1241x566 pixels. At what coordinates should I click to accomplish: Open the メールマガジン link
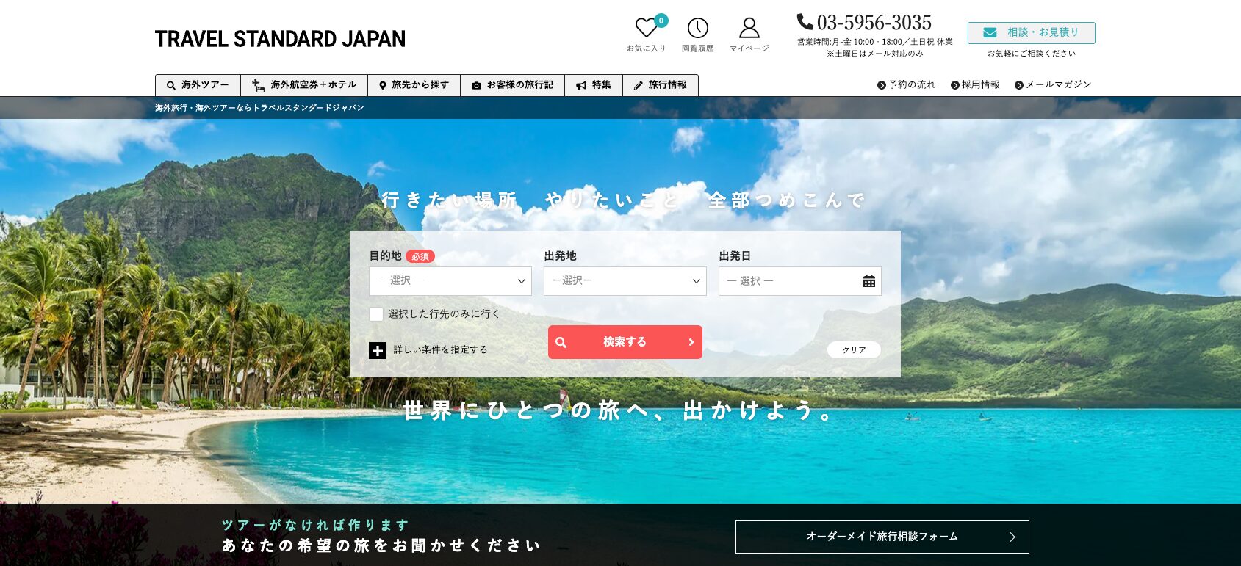click(x=1057, y=85)
